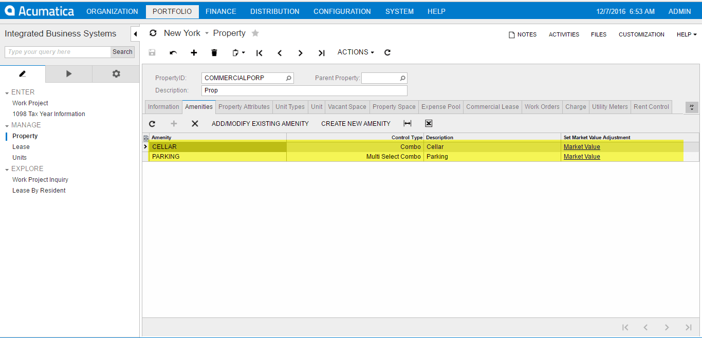
Task: Open grid column configuration icon
Action: click(x=146, y=138)
